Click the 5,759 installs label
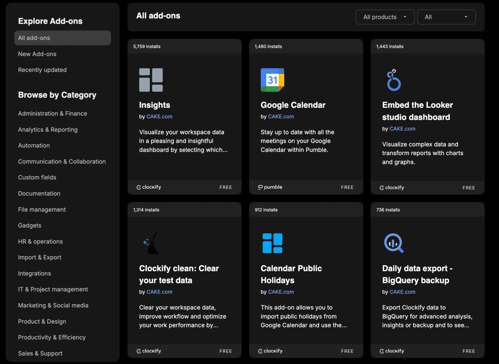 coord(147,46)
